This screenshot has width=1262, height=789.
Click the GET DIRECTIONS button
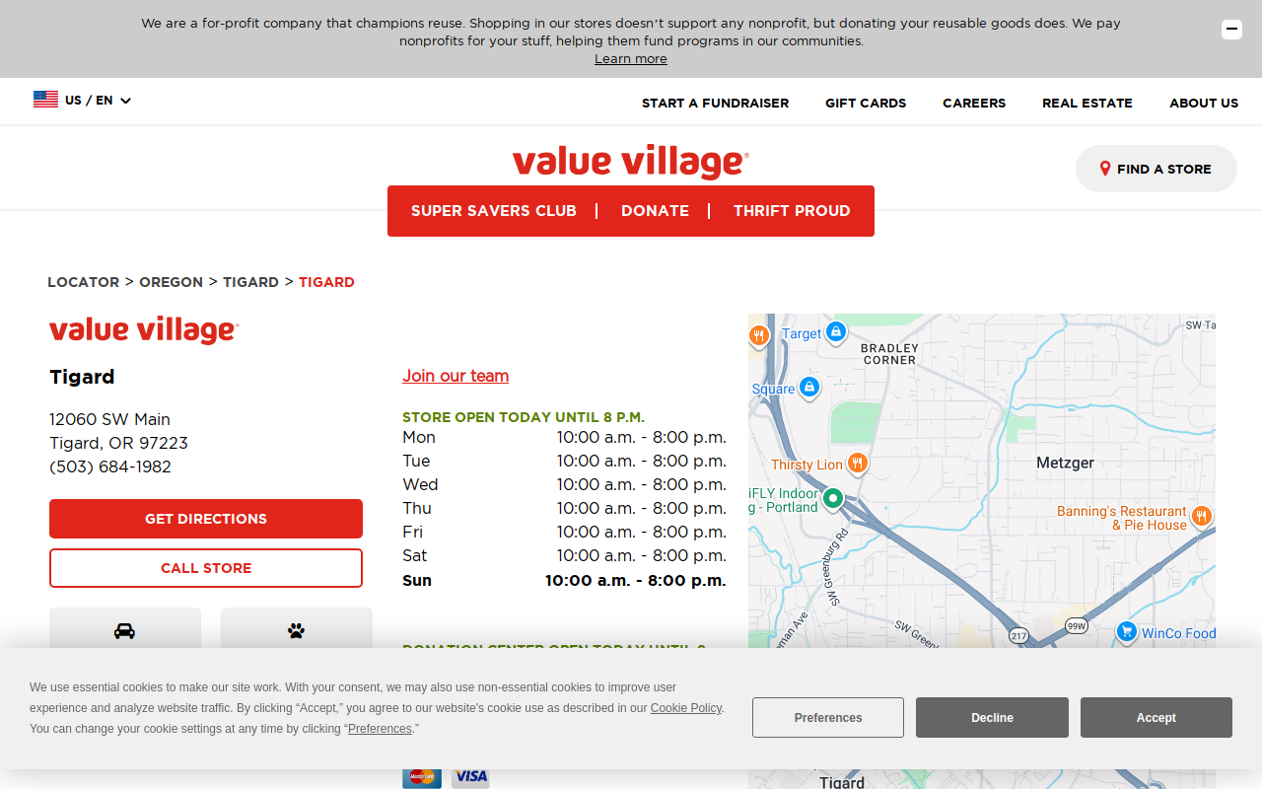tap(206, 519)
